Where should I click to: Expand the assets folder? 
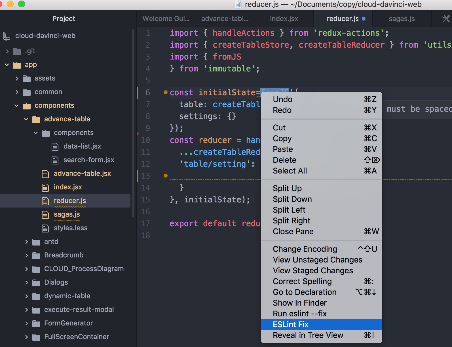(17, 79)
